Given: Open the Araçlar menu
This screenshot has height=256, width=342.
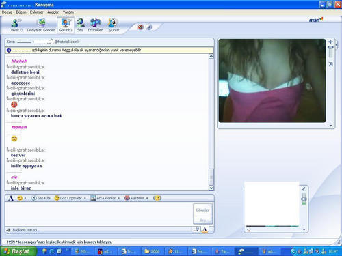Looking at the screenshot, I should pyautogui.click(x=53, y=12).
